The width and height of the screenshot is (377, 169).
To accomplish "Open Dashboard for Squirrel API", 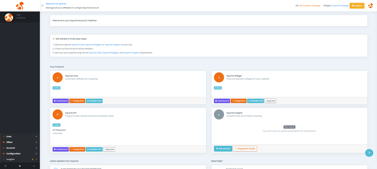I will 61,149.
